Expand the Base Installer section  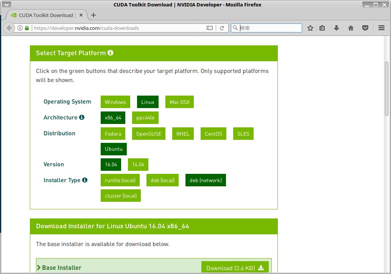coord(59,268)
